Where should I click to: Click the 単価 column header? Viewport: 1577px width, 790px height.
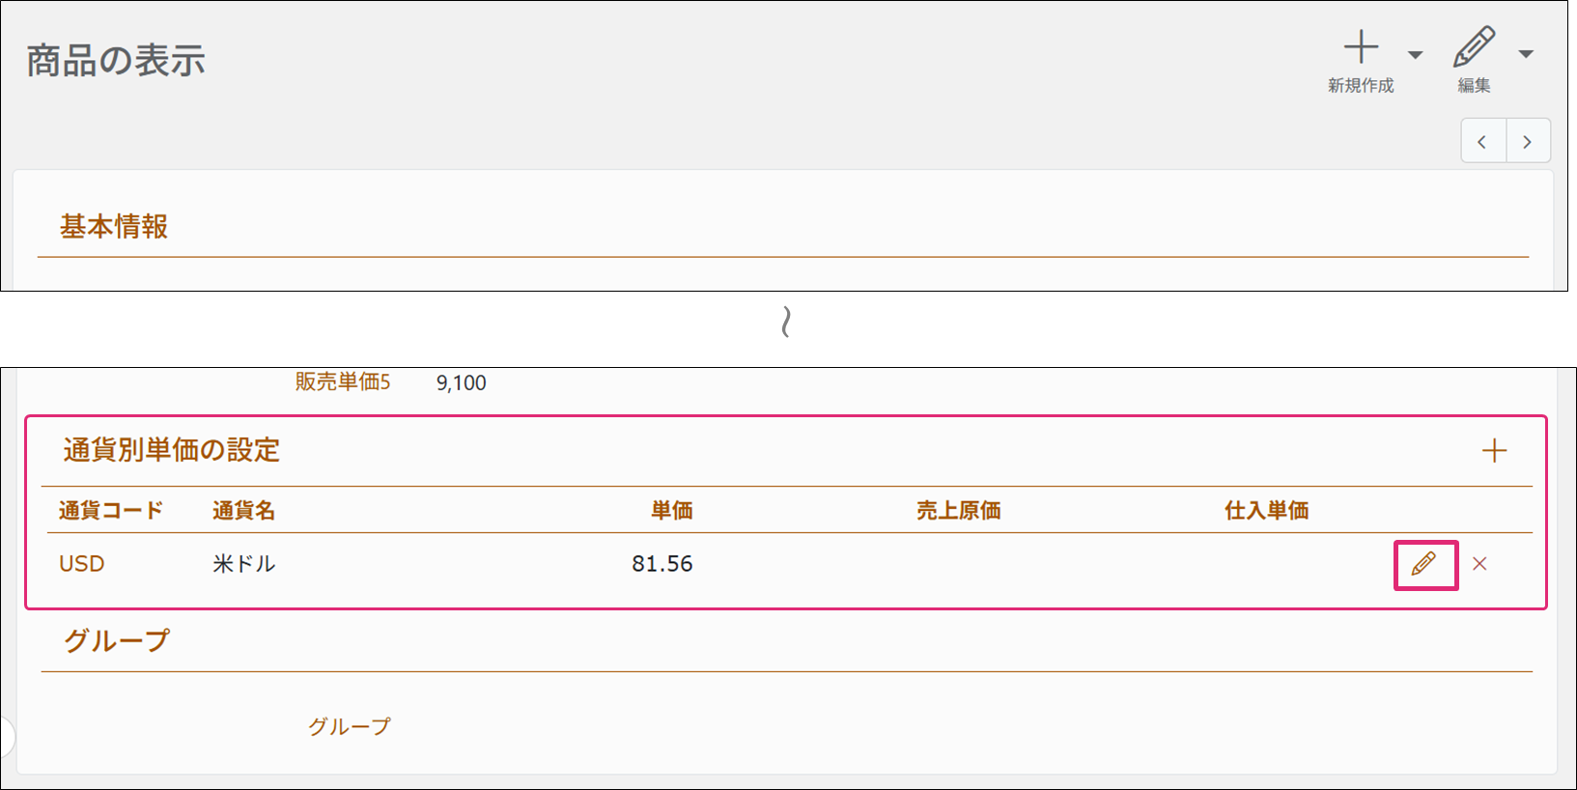tap(671, 511)
